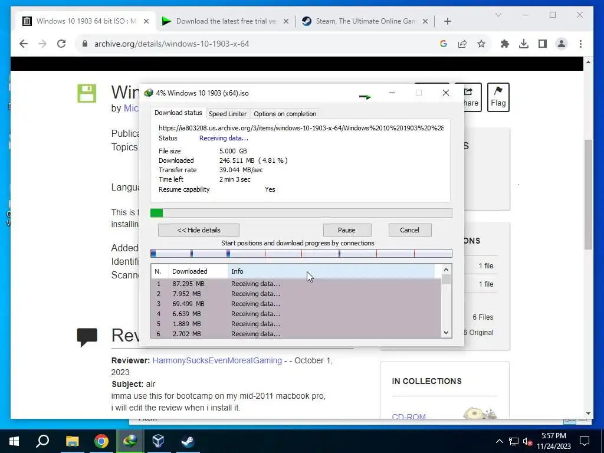The width and height of the screenshot is (604, 453).
Task: Open Chrome extensions puzzle icon
Action: 505,44
